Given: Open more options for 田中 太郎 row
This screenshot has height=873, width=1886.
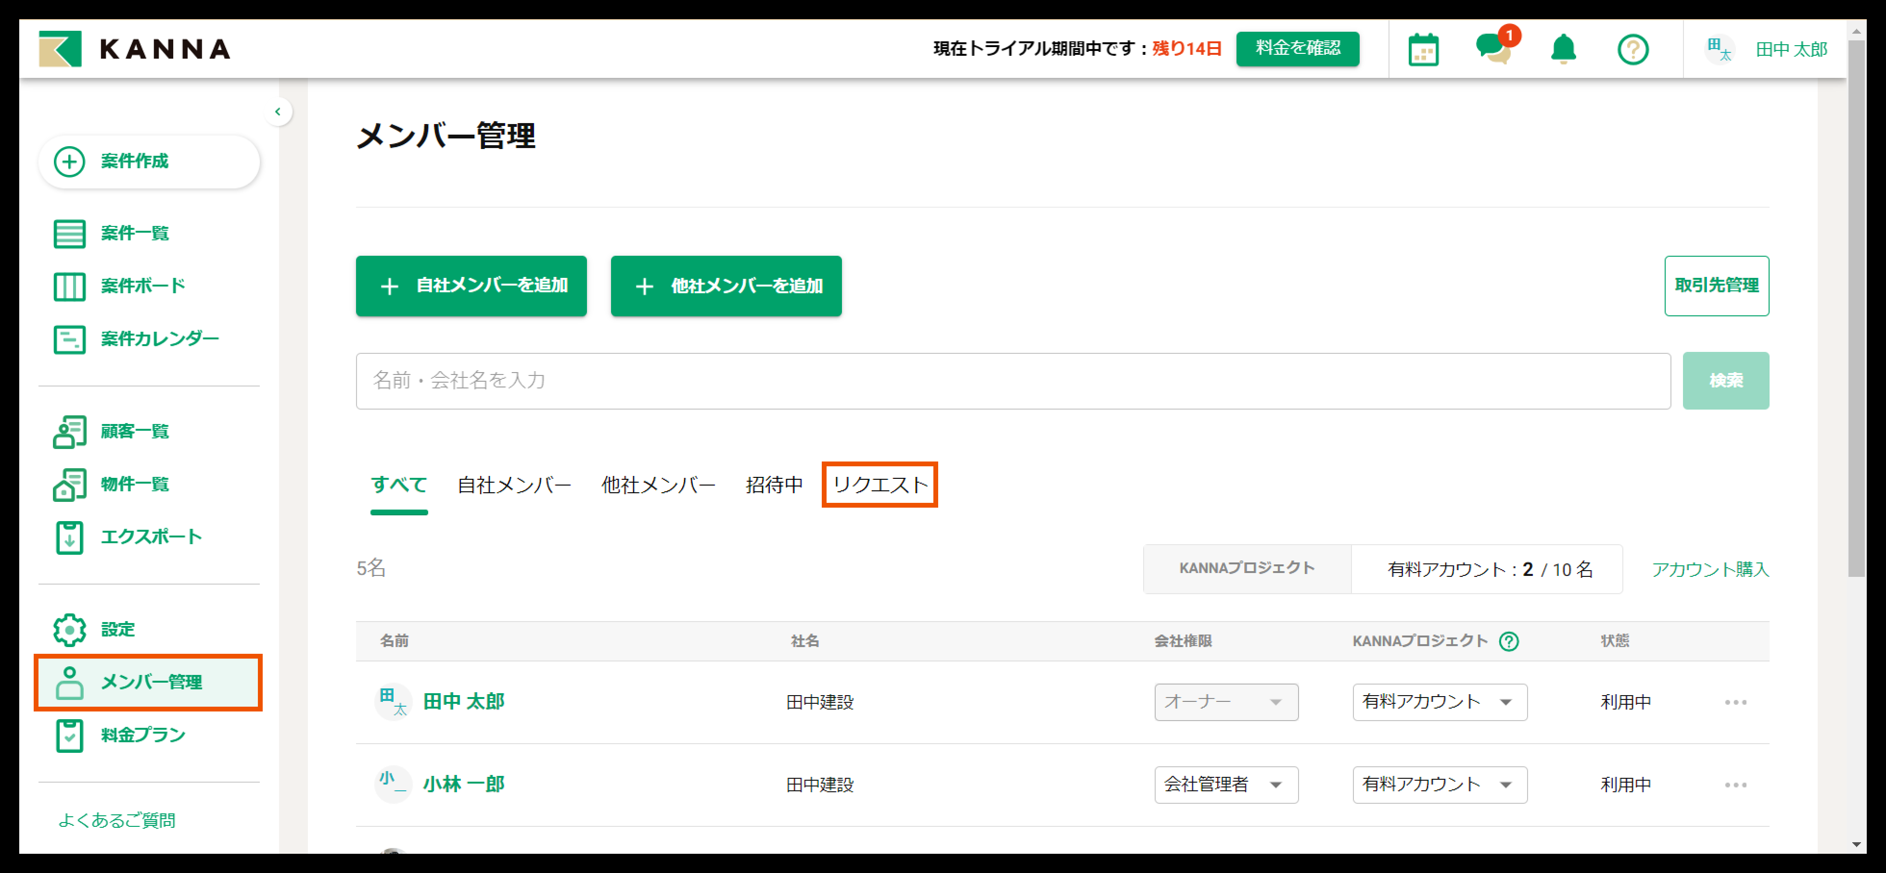Looking at the screenshot, I should click(1735, 702).
